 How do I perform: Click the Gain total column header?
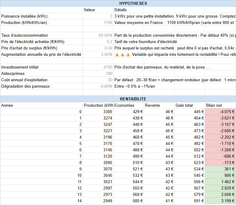189,105
